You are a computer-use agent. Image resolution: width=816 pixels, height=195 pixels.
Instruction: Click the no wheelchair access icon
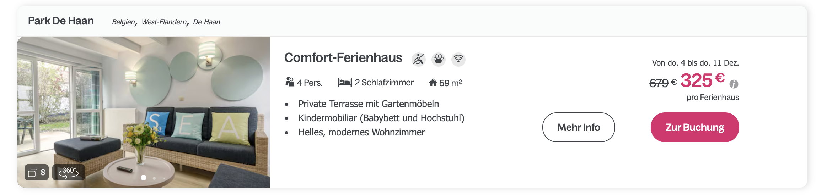coord(419,59)
